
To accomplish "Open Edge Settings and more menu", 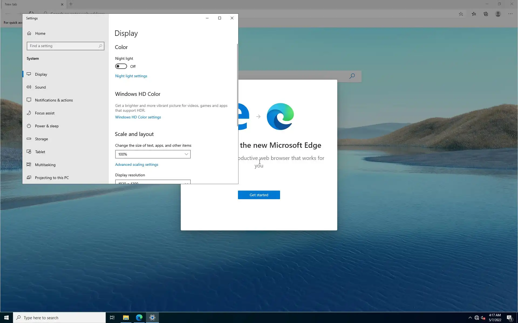I will tap(510, 14).
